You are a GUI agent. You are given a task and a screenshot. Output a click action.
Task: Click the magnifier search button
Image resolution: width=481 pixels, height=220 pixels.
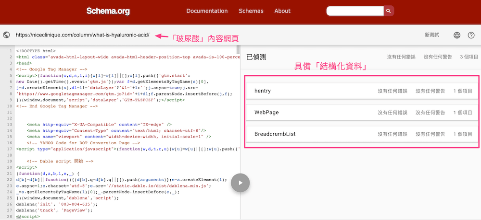pyautogui.click(x=389, y=11)
